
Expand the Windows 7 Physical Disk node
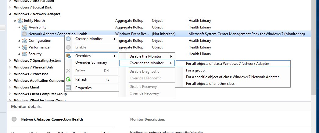10,67
